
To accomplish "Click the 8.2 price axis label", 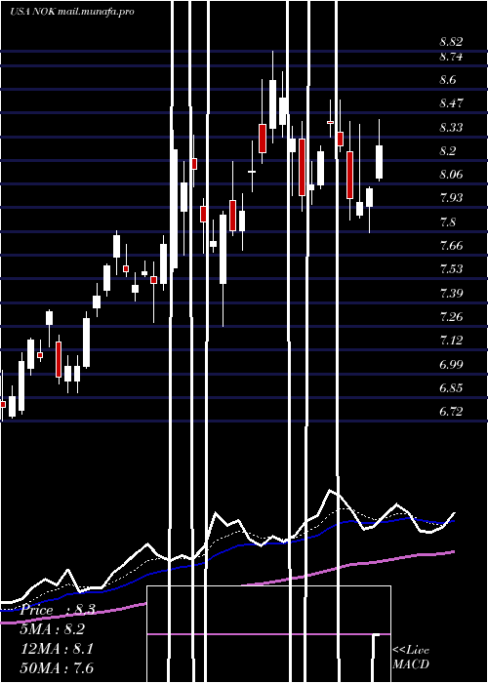I will click(x=447, y=151).
